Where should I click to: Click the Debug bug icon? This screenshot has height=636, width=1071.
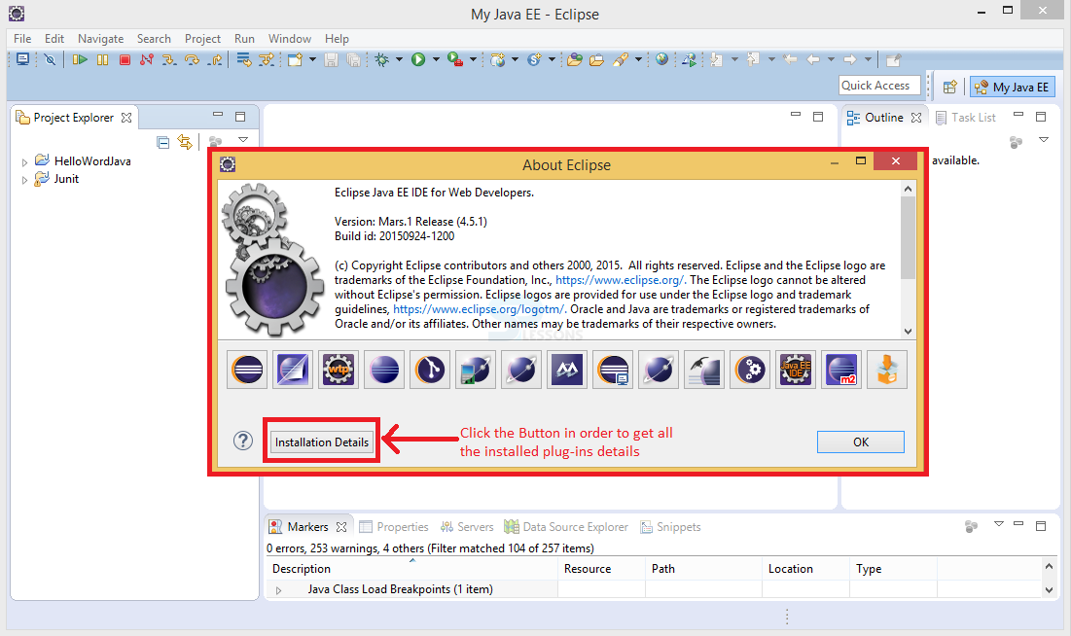pos(382,59)
